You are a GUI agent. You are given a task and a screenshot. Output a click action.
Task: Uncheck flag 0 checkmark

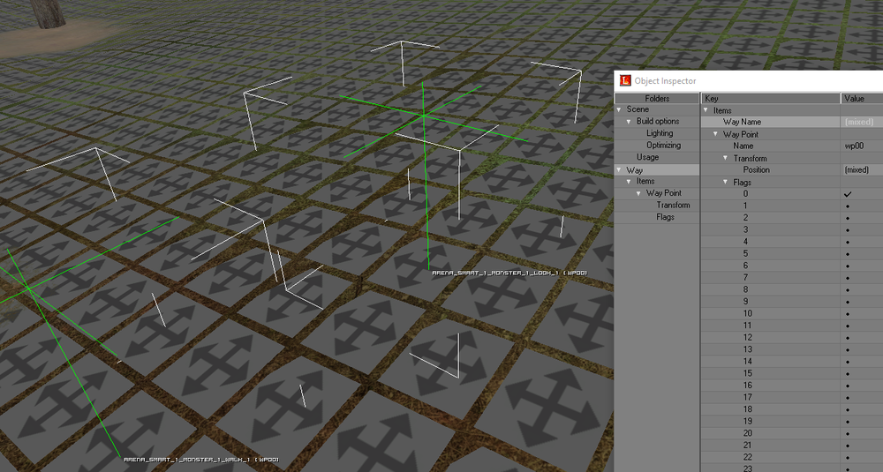[x=848, y=194]
